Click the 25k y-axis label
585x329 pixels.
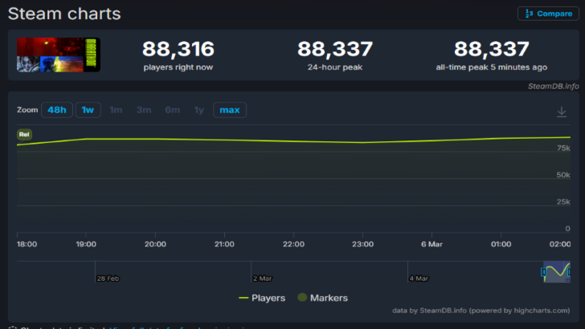563,202
